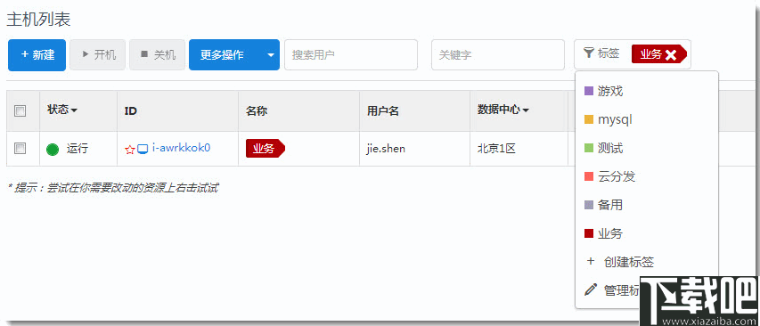Click the orange swatch beside mysql
This screenshot has width=760, height=326.
click(589, 119)
